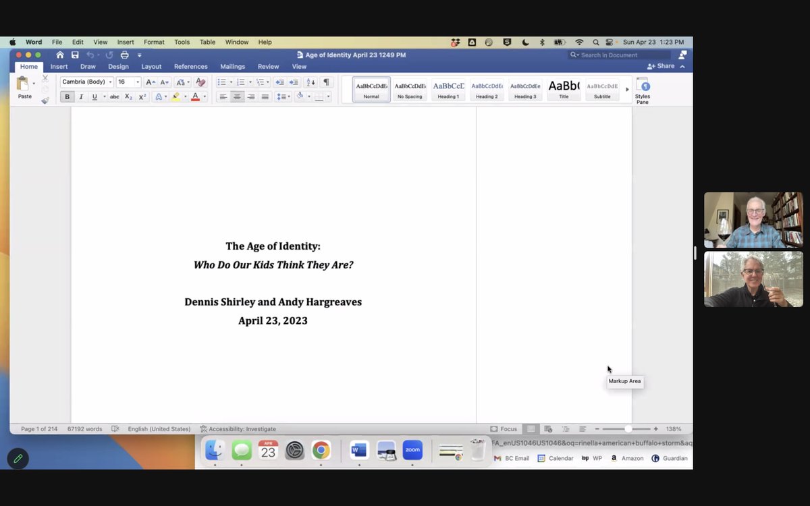Expand the Paste options arrow
Image resolution: width=810 pixels, height=506 pixels.
pos(34,84)
